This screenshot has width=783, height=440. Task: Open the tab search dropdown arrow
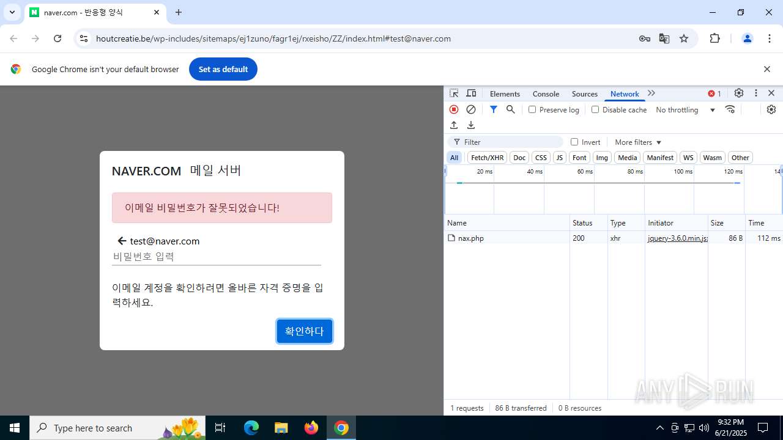coord(12,12)
